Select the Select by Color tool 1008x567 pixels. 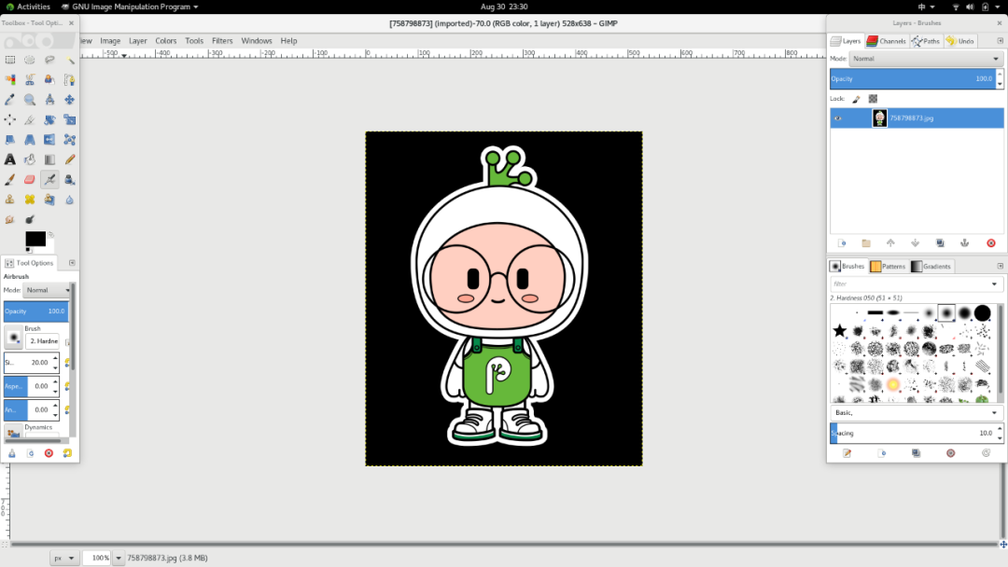[x=10, y=79]
